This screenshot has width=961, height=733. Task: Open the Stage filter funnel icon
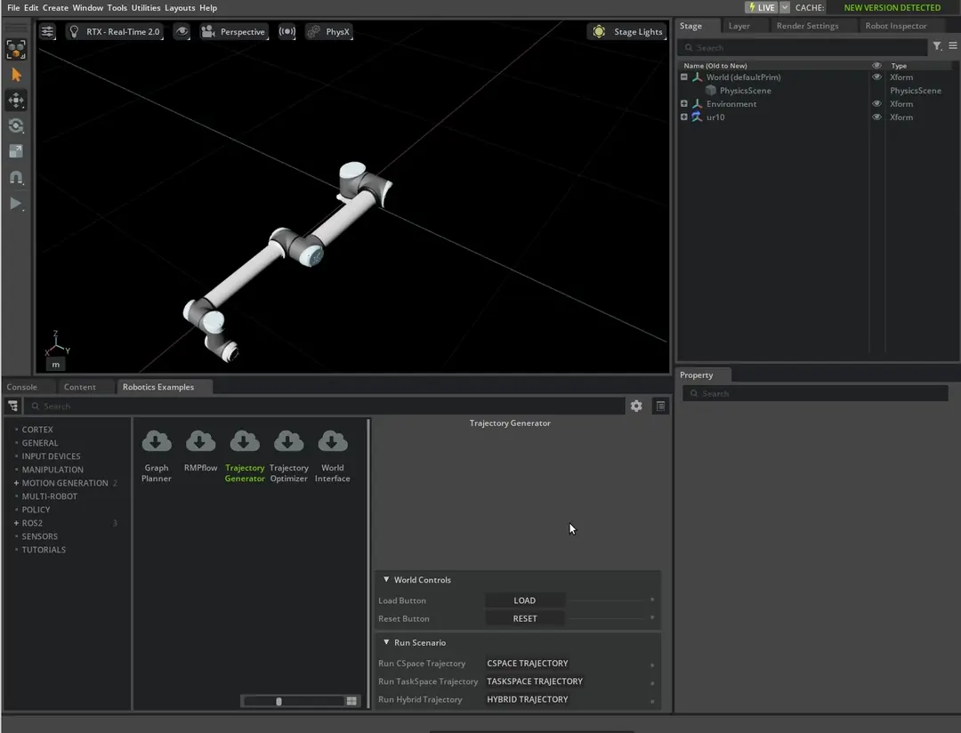point(937,46)
